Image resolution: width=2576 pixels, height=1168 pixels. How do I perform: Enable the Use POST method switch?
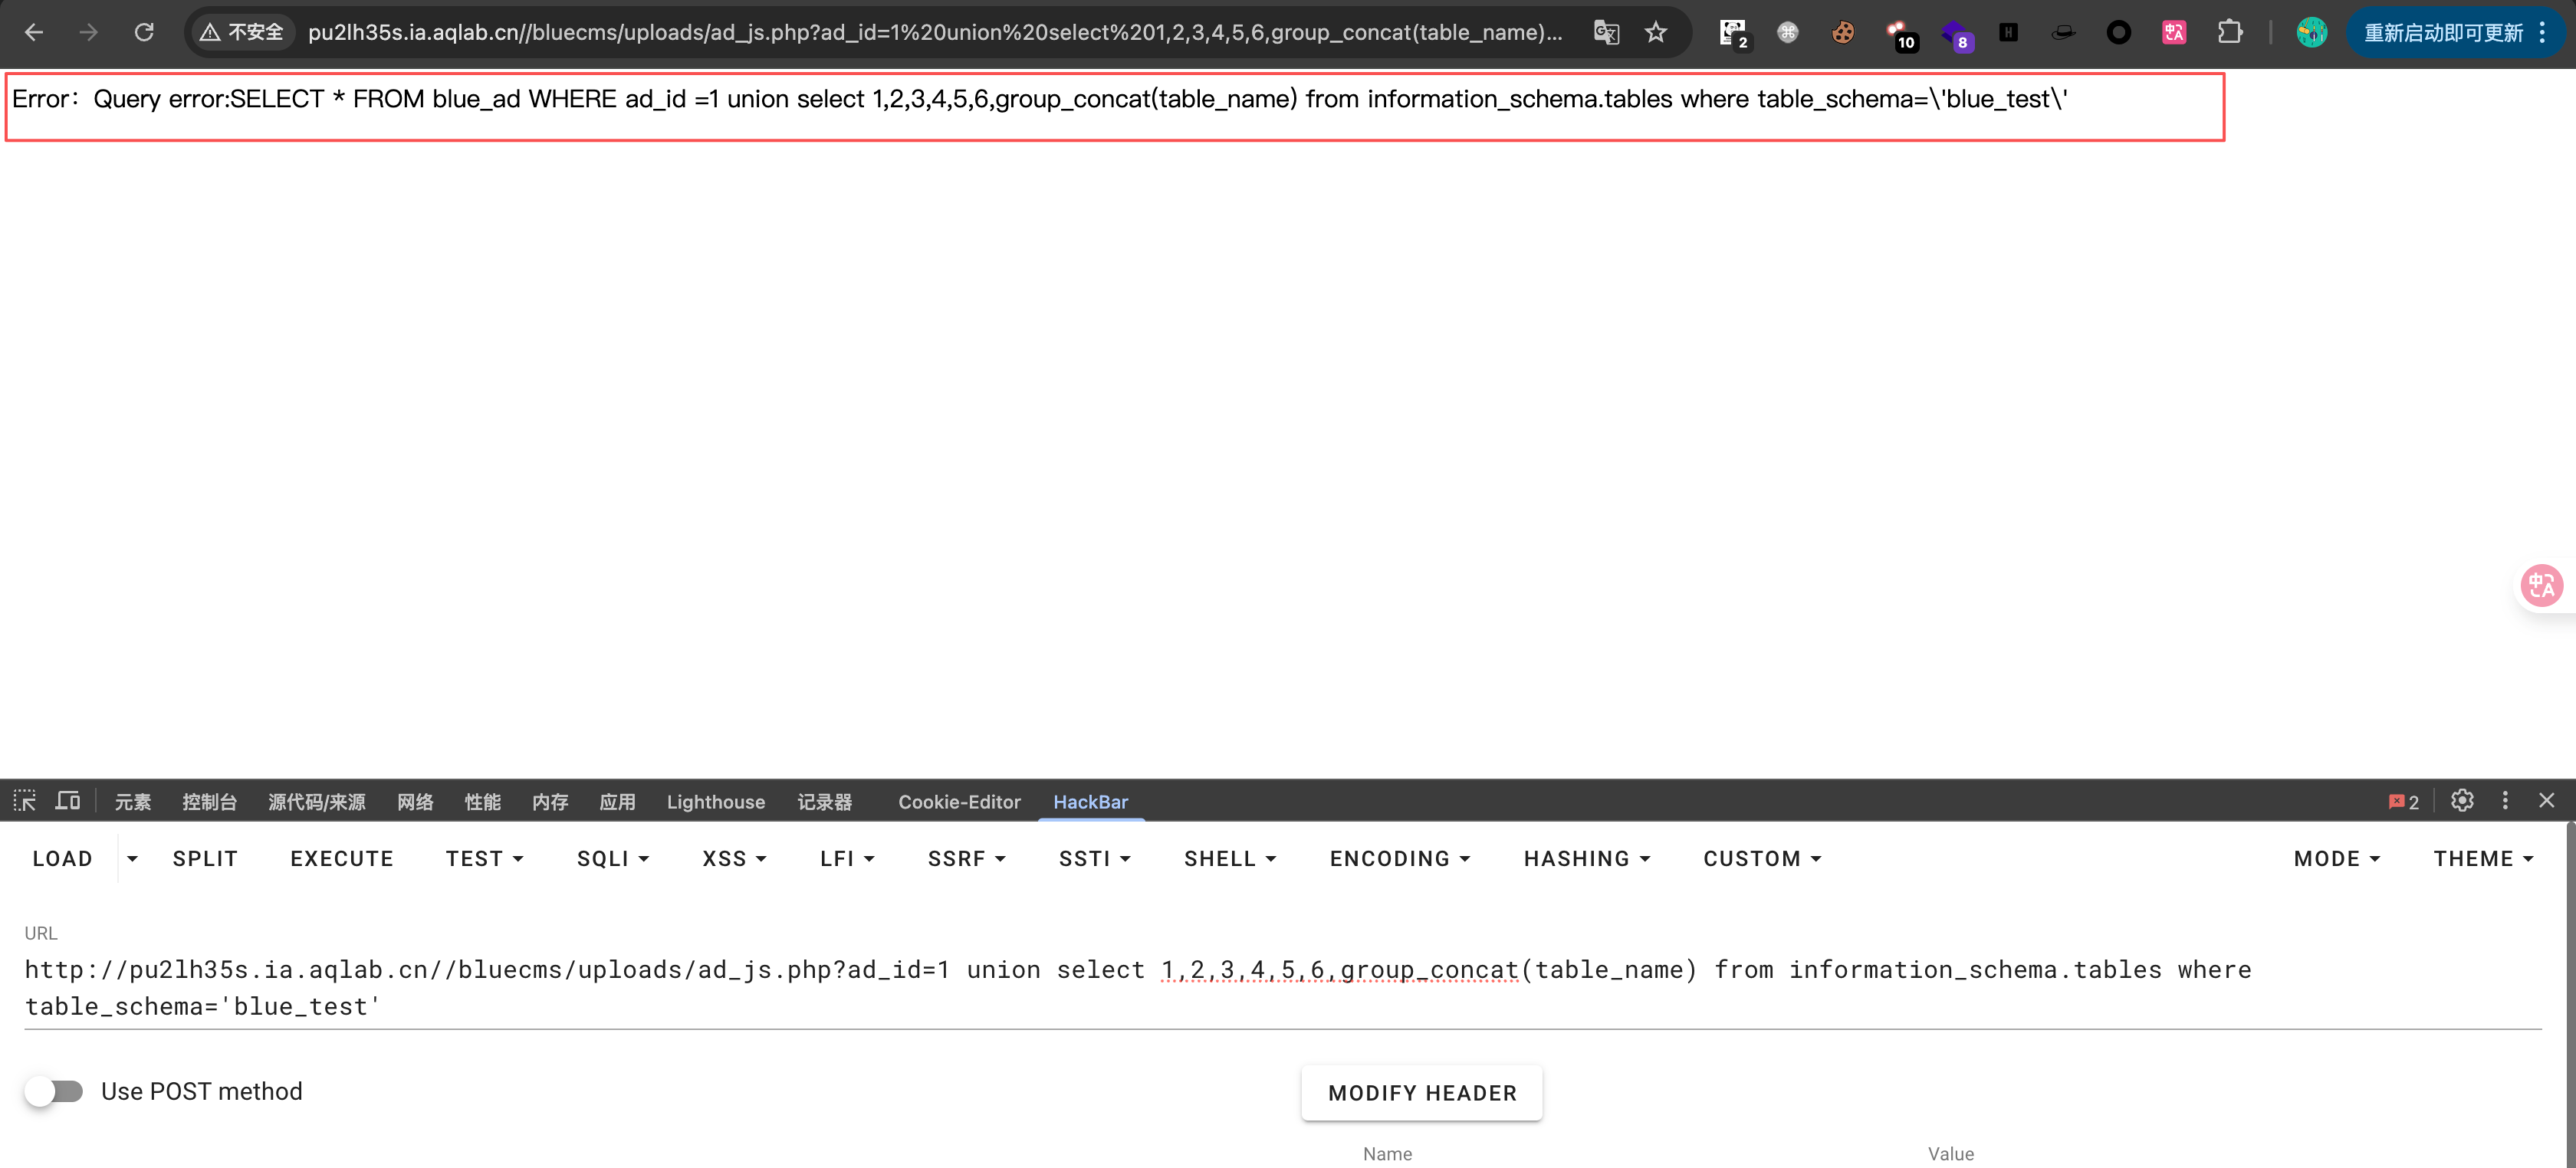coord(55,1091)
